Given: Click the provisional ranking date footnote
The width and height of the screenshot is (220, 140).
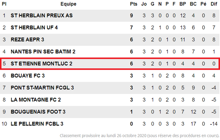Looking at the screenshot, I should (x=139, y=136).
